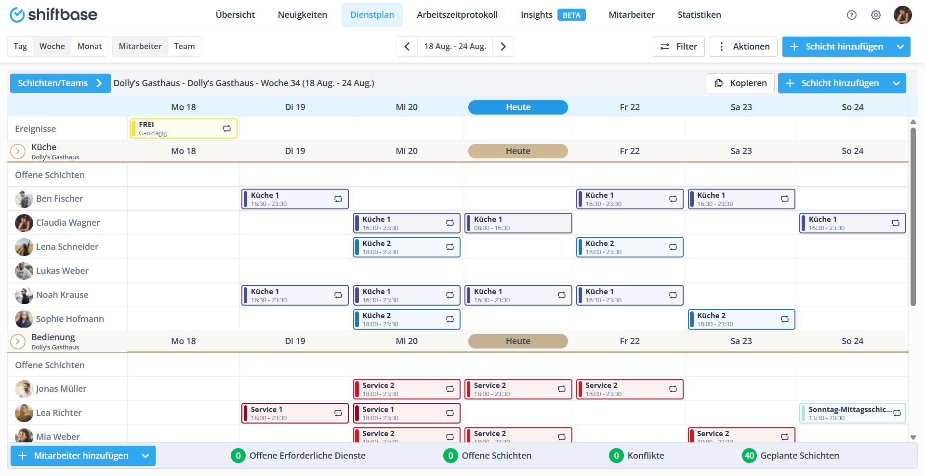Click recurring icon on Lea Richter Tuesday shift
Viewport: 925px width, 476px height.
(x=338, y=413)
